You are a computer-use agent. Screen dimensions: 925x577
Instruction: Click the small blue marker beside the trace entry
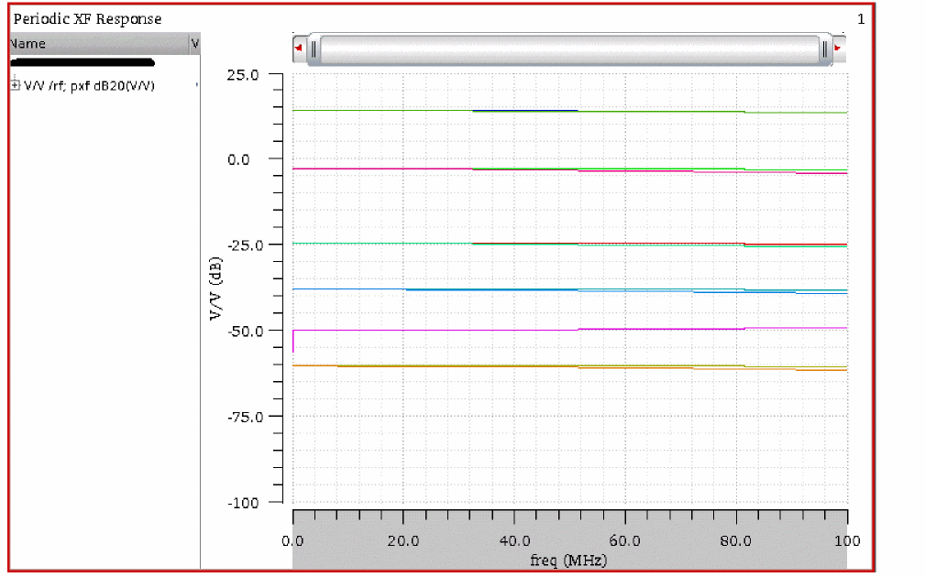[x=197, y=85]
